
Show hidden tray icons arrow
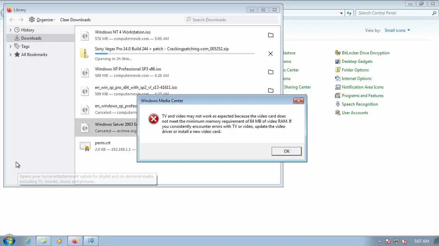(x=379, y=241)
